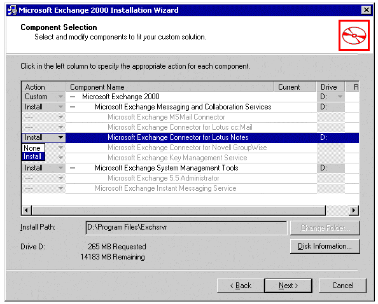The width and height of the screenshot is (378, 304).
Task: Collapse the Microsoft Exchange 2000 tree node
Action: click(x=73, y=97)
